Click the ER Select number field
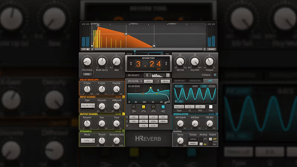Image resolution: width=297 pixels, height=167 pixels. click(x=147, y=76)
